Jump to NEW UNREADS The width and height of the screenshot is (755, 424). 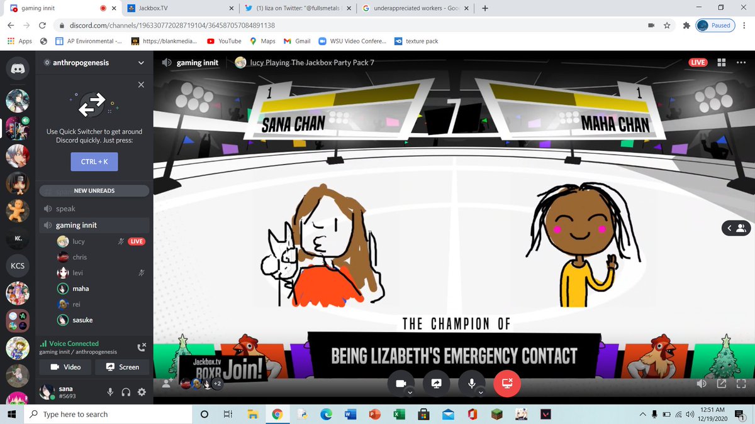[x=94, y=190]
